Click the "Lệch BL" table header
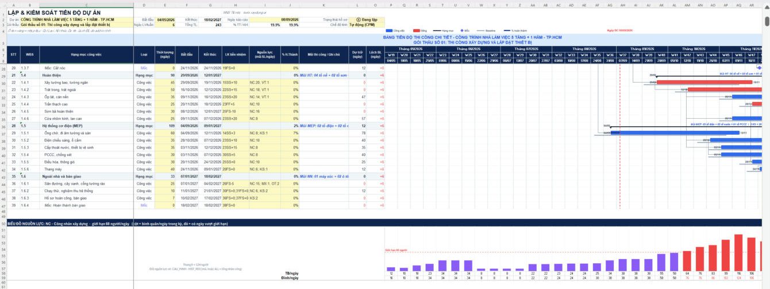 click(376, 55)
